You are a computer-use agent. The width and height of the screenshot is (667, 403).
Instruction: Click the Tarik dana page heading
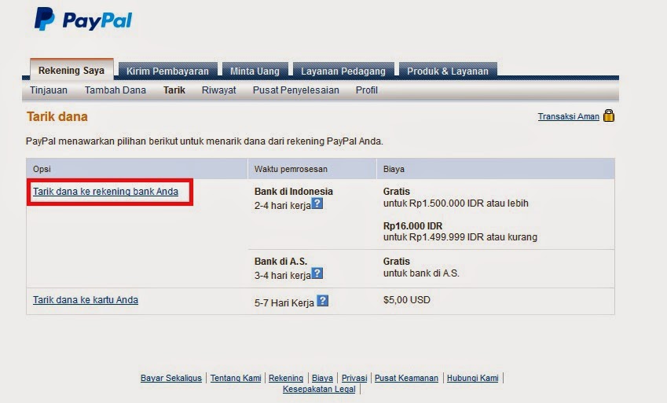click(57, 116)
